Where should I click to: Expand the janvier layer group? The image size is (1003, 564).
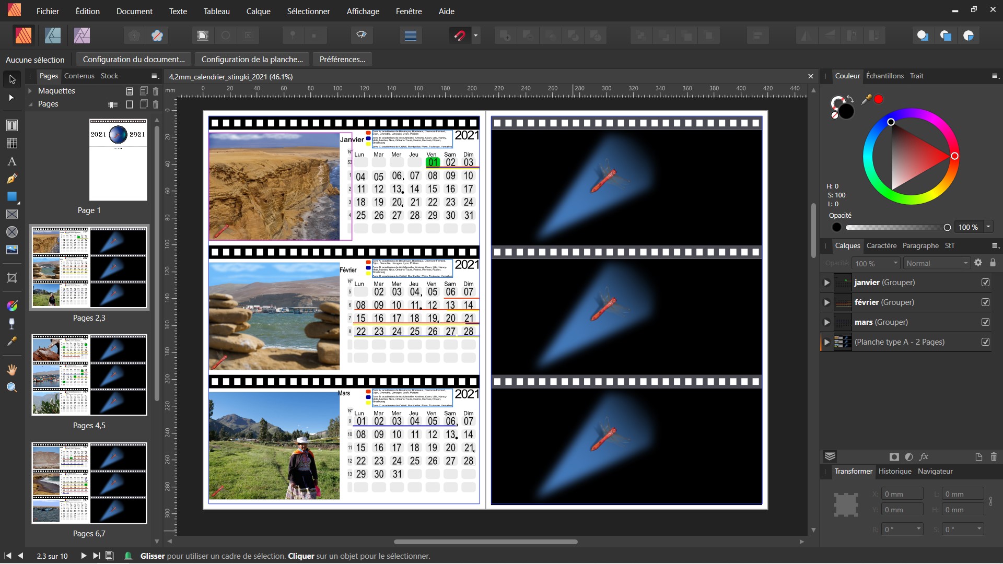(826, 283)
